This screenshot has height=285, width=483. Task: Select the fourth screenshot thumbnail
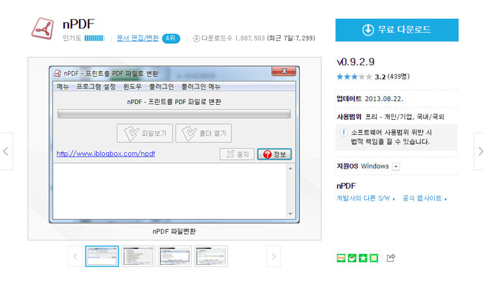click(211, 256)
